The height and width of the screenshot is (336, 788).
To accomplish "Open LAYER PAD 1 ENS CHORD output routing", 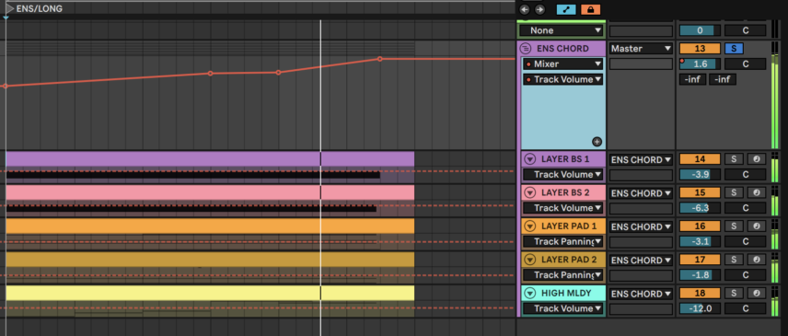I will 641,227.
